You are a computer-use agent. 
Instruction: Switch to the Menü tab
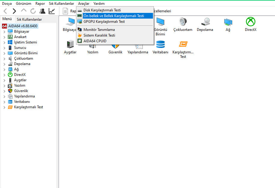pos(7,19)
